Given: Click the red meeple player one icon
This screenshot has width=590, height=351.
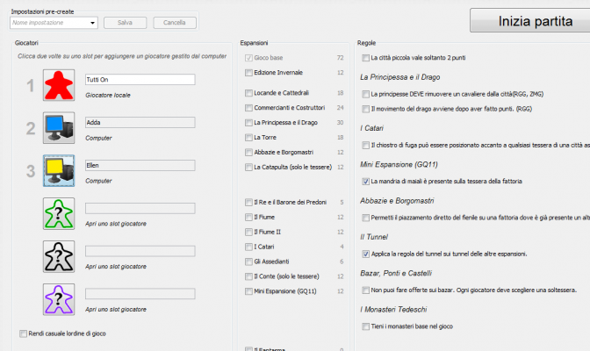Looking at the screenshot, I should [x=60, y=85].
